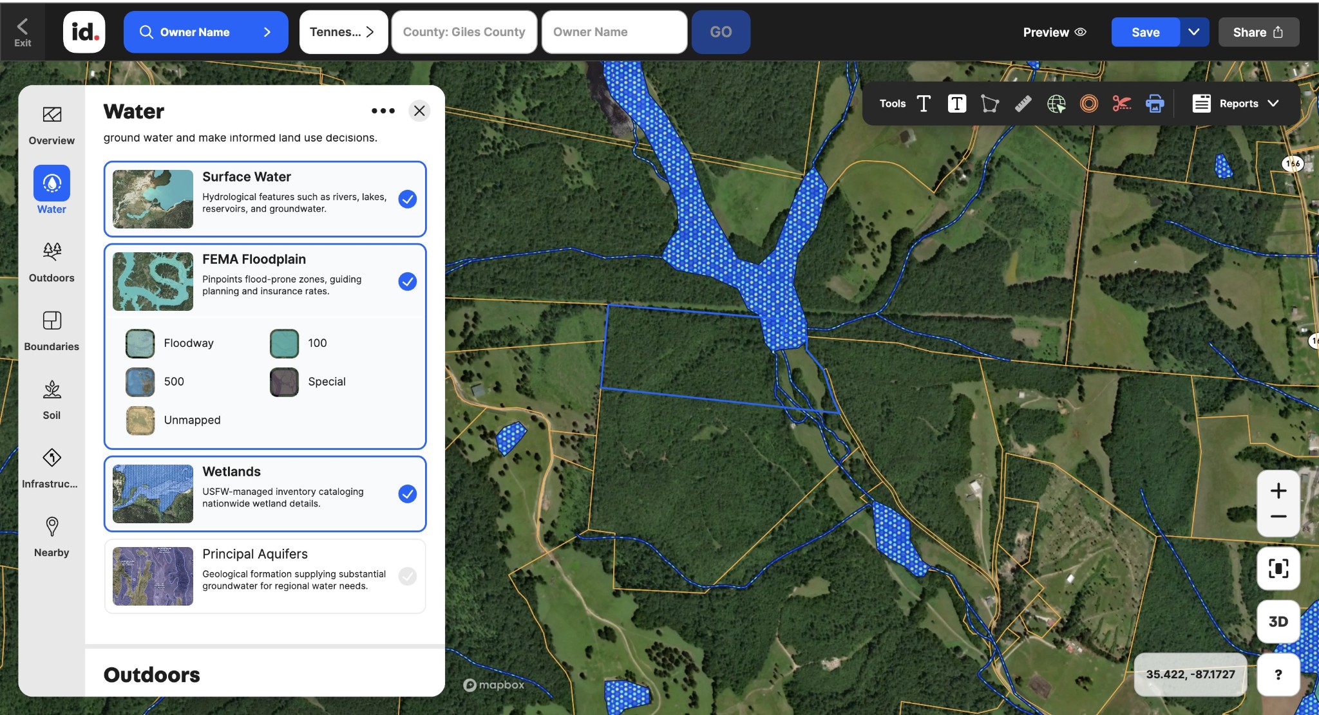
Task: Select the polygon draw tool
Action: [x=990, y=104]
